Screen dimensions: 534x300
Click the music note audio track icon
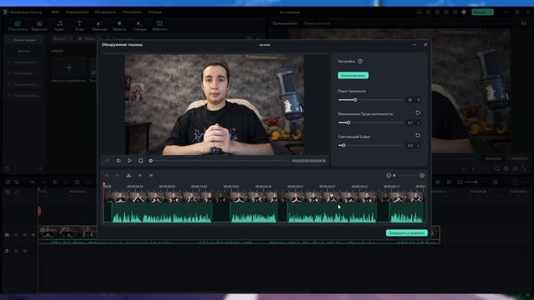click(x=7, y=251)
